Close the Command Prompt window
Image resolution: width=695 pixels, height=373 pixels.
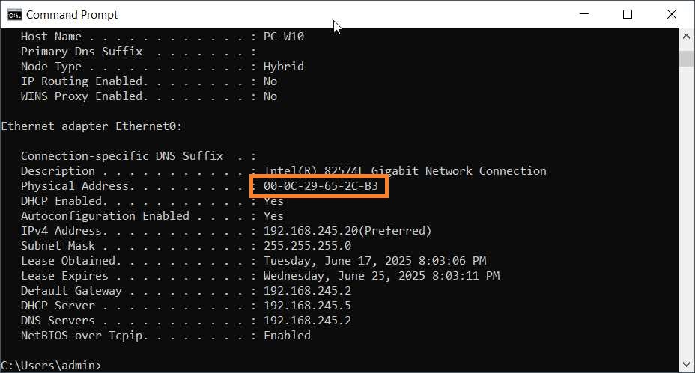click(671, 14)
